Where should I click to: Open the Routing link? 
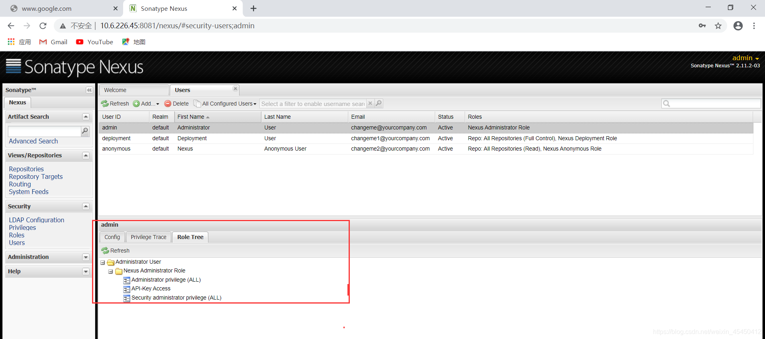point(20,184)
